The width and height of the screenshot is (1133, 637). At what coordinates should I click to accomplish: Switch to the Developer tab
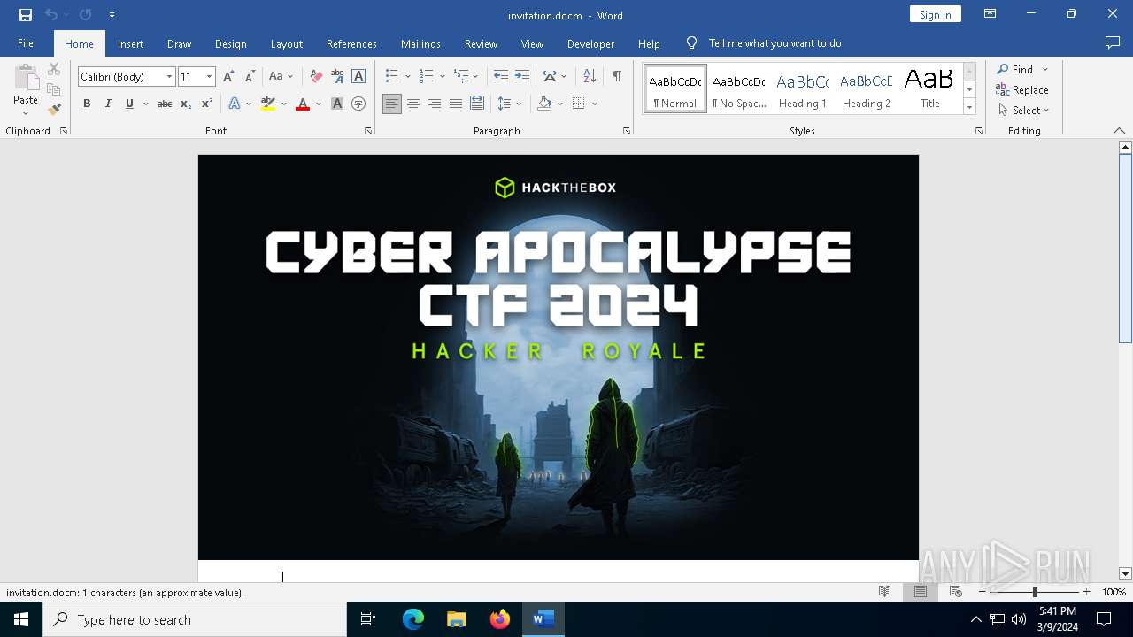pos(591,44)
